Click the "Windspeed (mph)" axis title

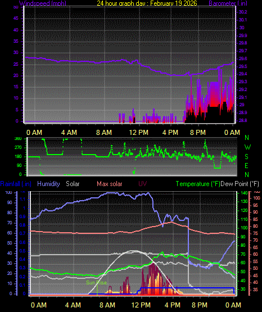(x=43, y=3)
